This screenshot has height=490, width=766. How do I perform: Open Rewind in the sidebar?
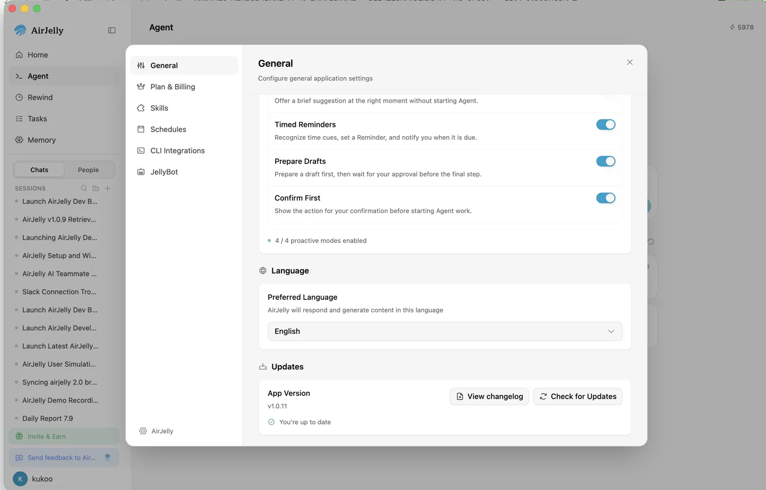click(x=64, y=97)
